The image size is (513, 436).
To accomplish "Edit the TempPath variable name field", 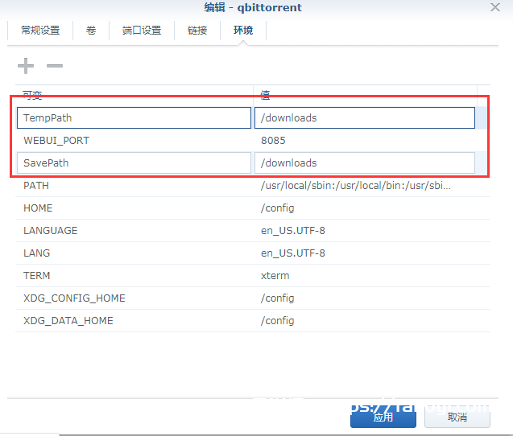I will tap(134, 117).
